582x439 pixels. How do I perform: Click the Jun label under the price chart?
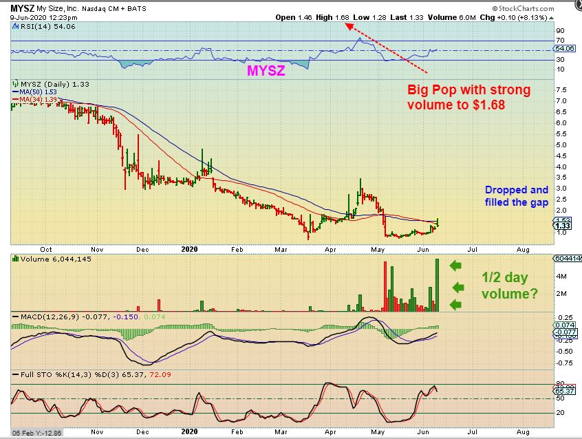point(423,250)
